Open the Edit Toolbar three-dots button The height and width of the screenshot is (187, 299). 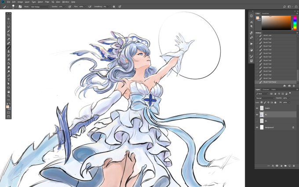pyautogui.click(x=8, y=100)
